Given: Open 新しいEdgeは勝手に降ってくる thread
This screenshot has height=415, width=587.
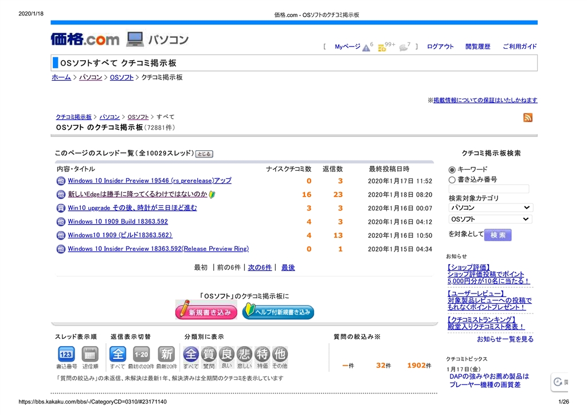Looking at the screenshot, I should point(138,194).
